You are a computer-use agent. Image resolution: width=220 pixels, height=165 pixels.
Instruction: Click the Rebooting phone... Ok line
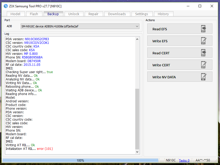pyautogui.click(x=22, y=87)
